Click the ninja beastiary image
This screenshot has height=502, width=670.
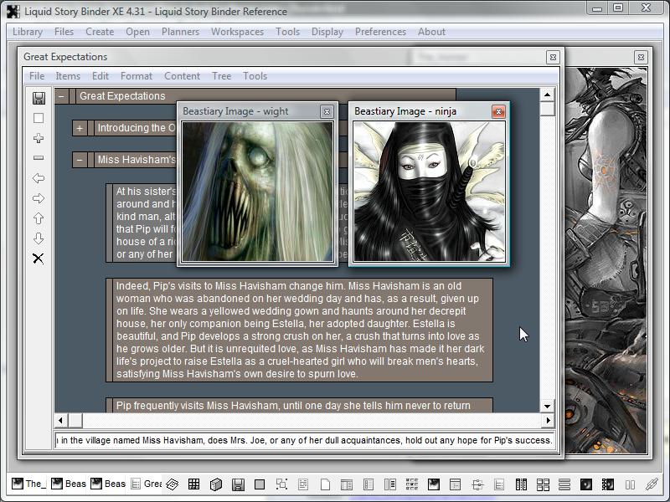tap(429, 192)
